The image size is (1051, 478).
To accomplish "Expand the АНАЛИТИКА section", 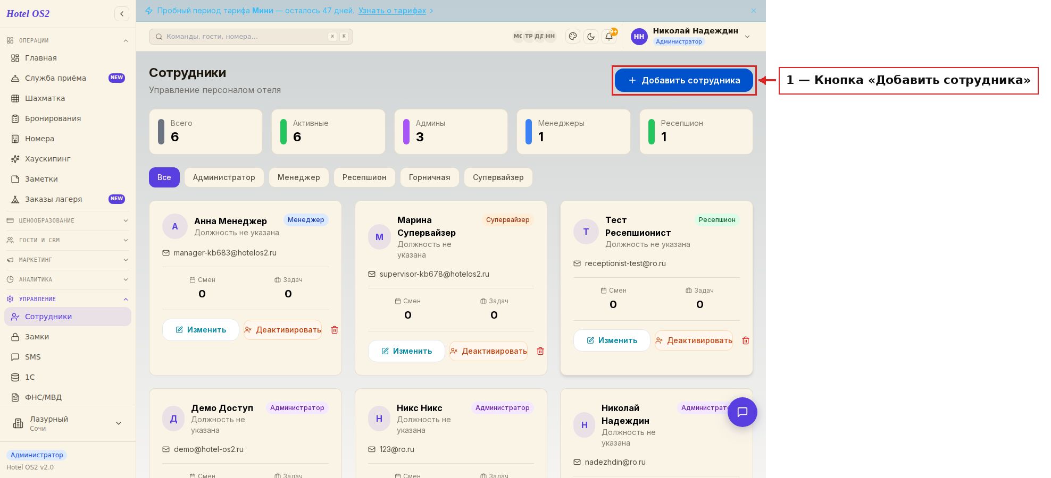I will tap(68, 279).
